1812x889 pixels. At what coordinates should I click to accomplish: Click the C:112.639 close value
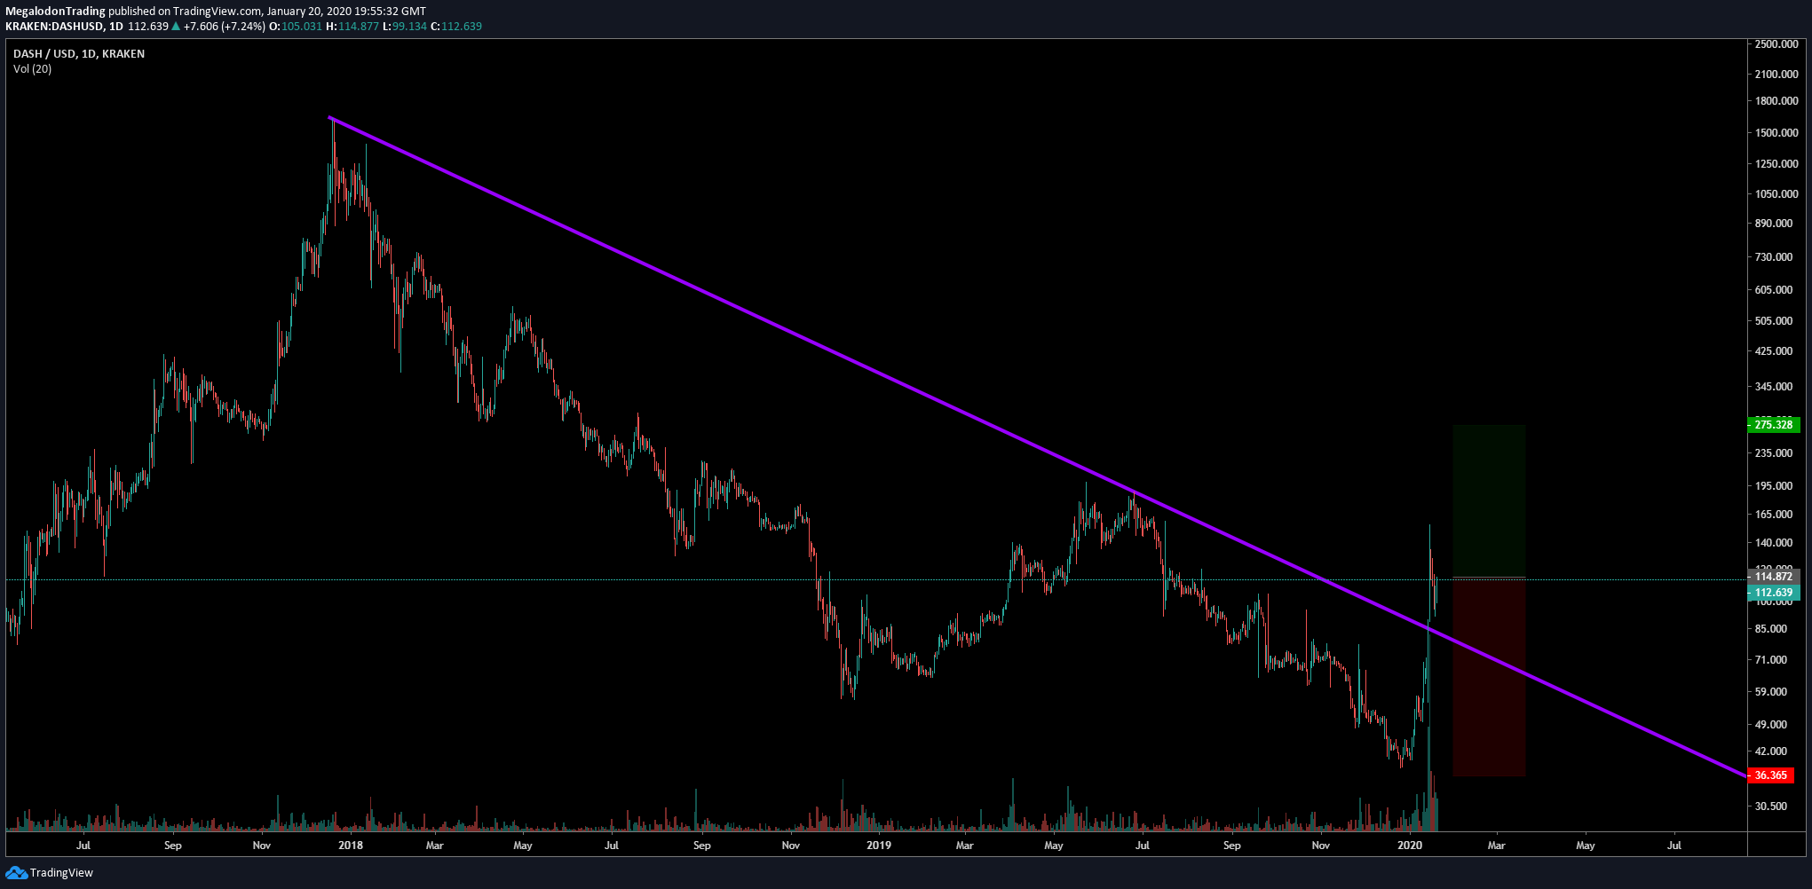[456, 27]
